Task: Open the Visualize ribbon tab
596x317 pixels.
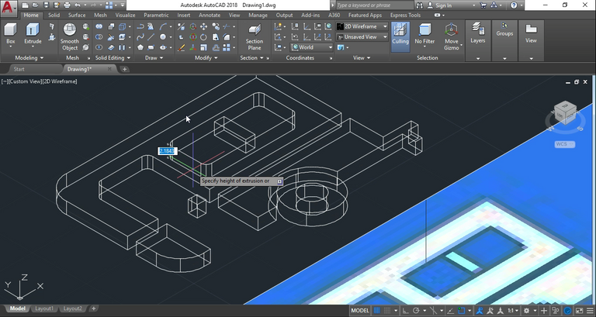Action: pos(125,16)
